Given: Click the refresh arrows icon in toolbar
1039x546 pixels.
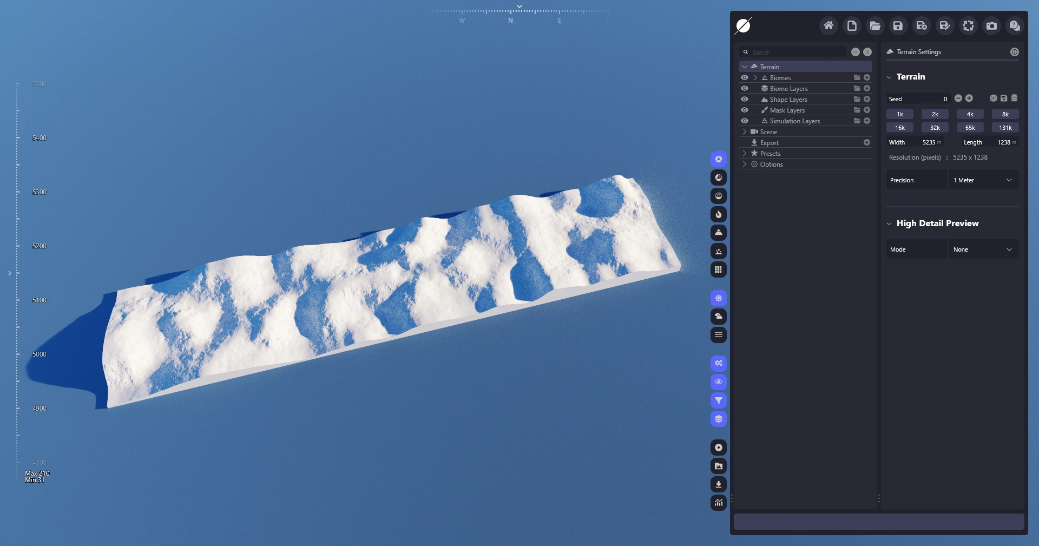Looking at the screenshot, I should (x=968, y=25).
